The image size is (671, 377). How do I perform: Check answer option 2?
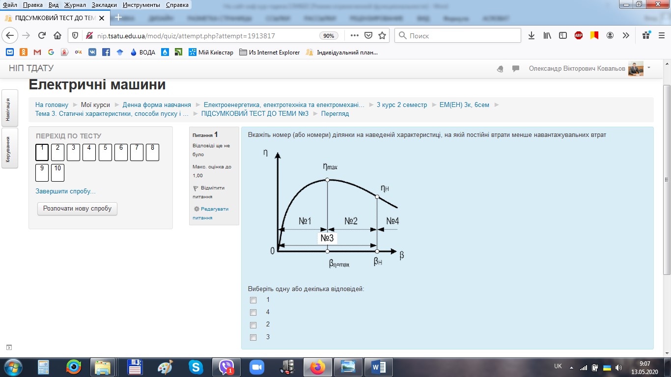tap(253, 325)
